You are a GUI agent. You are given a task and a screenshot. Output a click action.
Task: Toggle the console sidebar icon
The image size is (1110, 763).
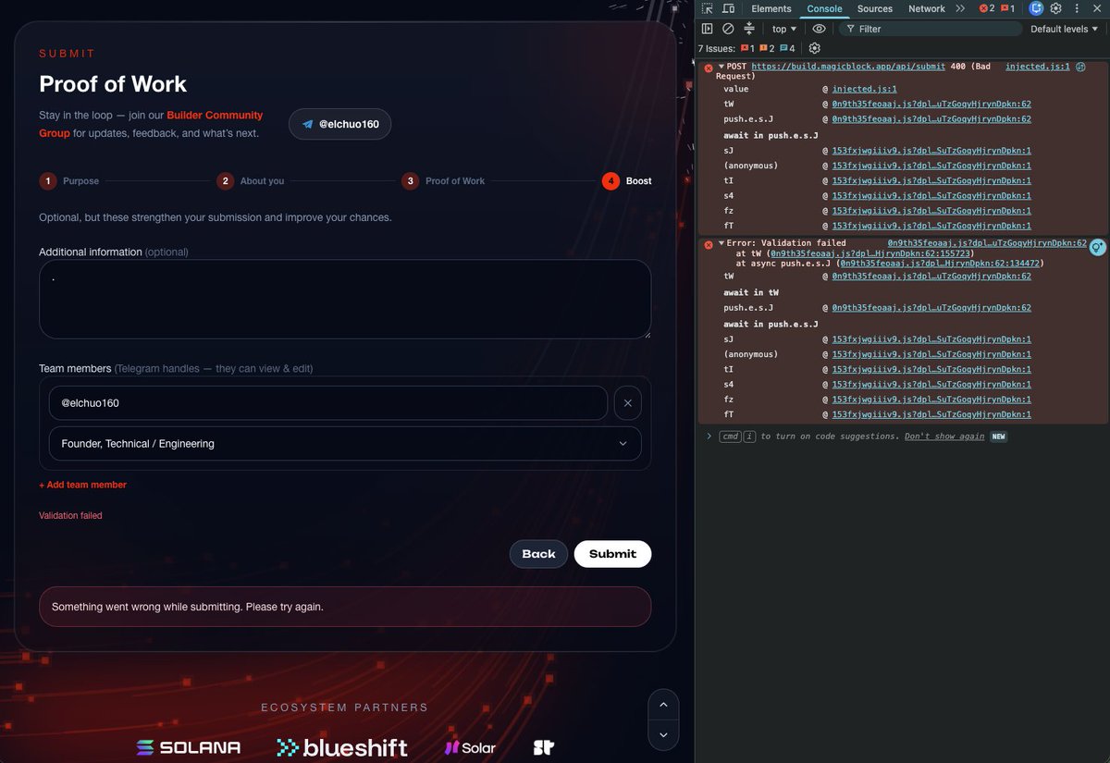pyautogui.click(x=708, y=29)
